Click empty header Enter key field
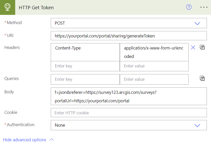This screenshot has height=150, width=211. click(x=85, y=66)
